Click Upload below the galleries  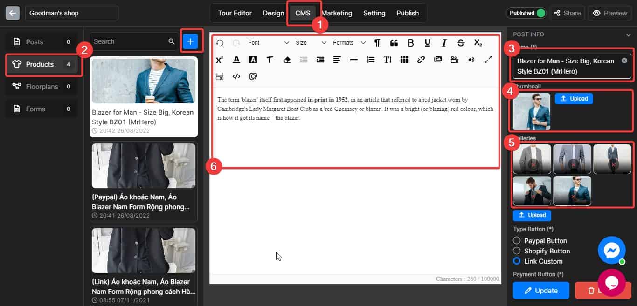pos(532,215)
